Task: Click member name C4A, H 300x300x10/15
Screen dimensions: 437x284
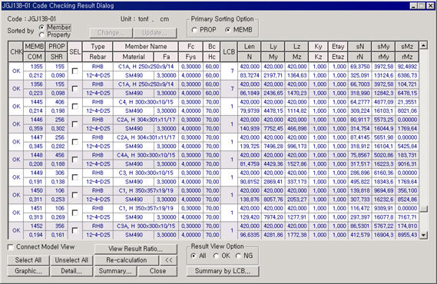Action: pyautogui.click(x=146, y=155)
